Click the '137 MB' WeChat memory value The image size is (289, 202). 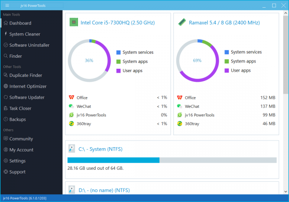tap(268, 106)
